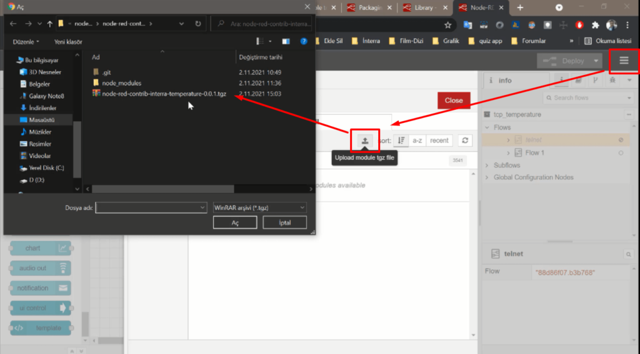This screenshot has width=640, height=354.
Task: Expand the Flow 1 tree item
Action: pyautogui.click(x=508, y=153)
